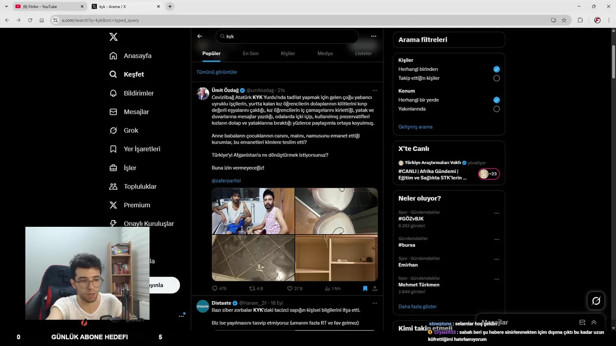Switch to the Medya tab
The width and height of the screenshot is (616, 346).
click(325, 53)
